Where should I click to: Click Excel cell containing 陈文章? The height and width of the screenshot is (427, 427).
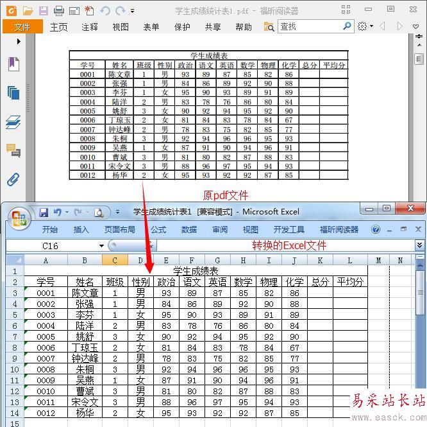(85, 293)
